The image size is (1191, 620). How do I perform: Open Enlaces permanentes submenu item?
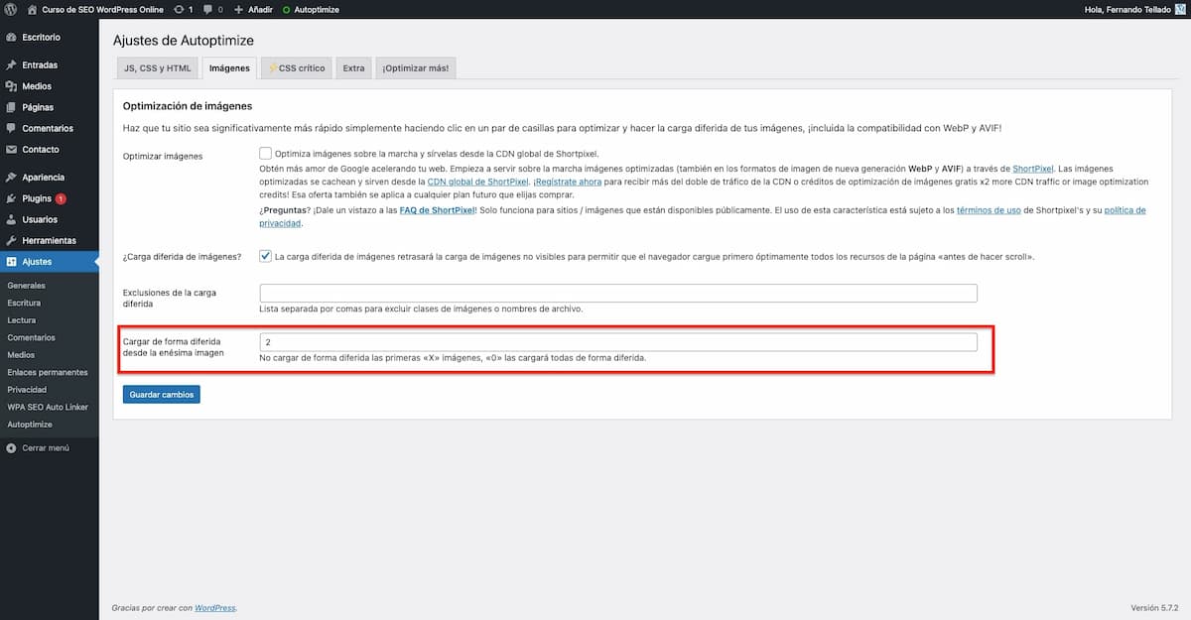(48, 372)
